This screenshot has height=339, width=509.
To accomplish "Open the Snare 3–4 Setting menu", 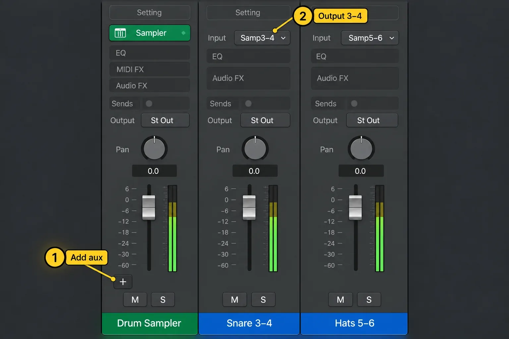I will pos(248,13).
